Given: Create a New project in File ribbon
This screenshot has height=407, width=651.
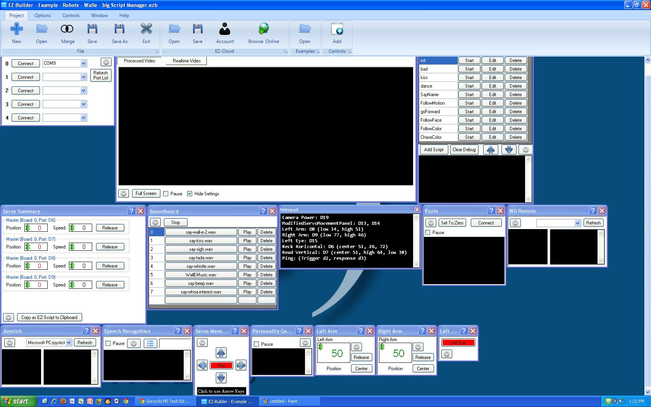Looking at the screenshot, I should [17, 33].
